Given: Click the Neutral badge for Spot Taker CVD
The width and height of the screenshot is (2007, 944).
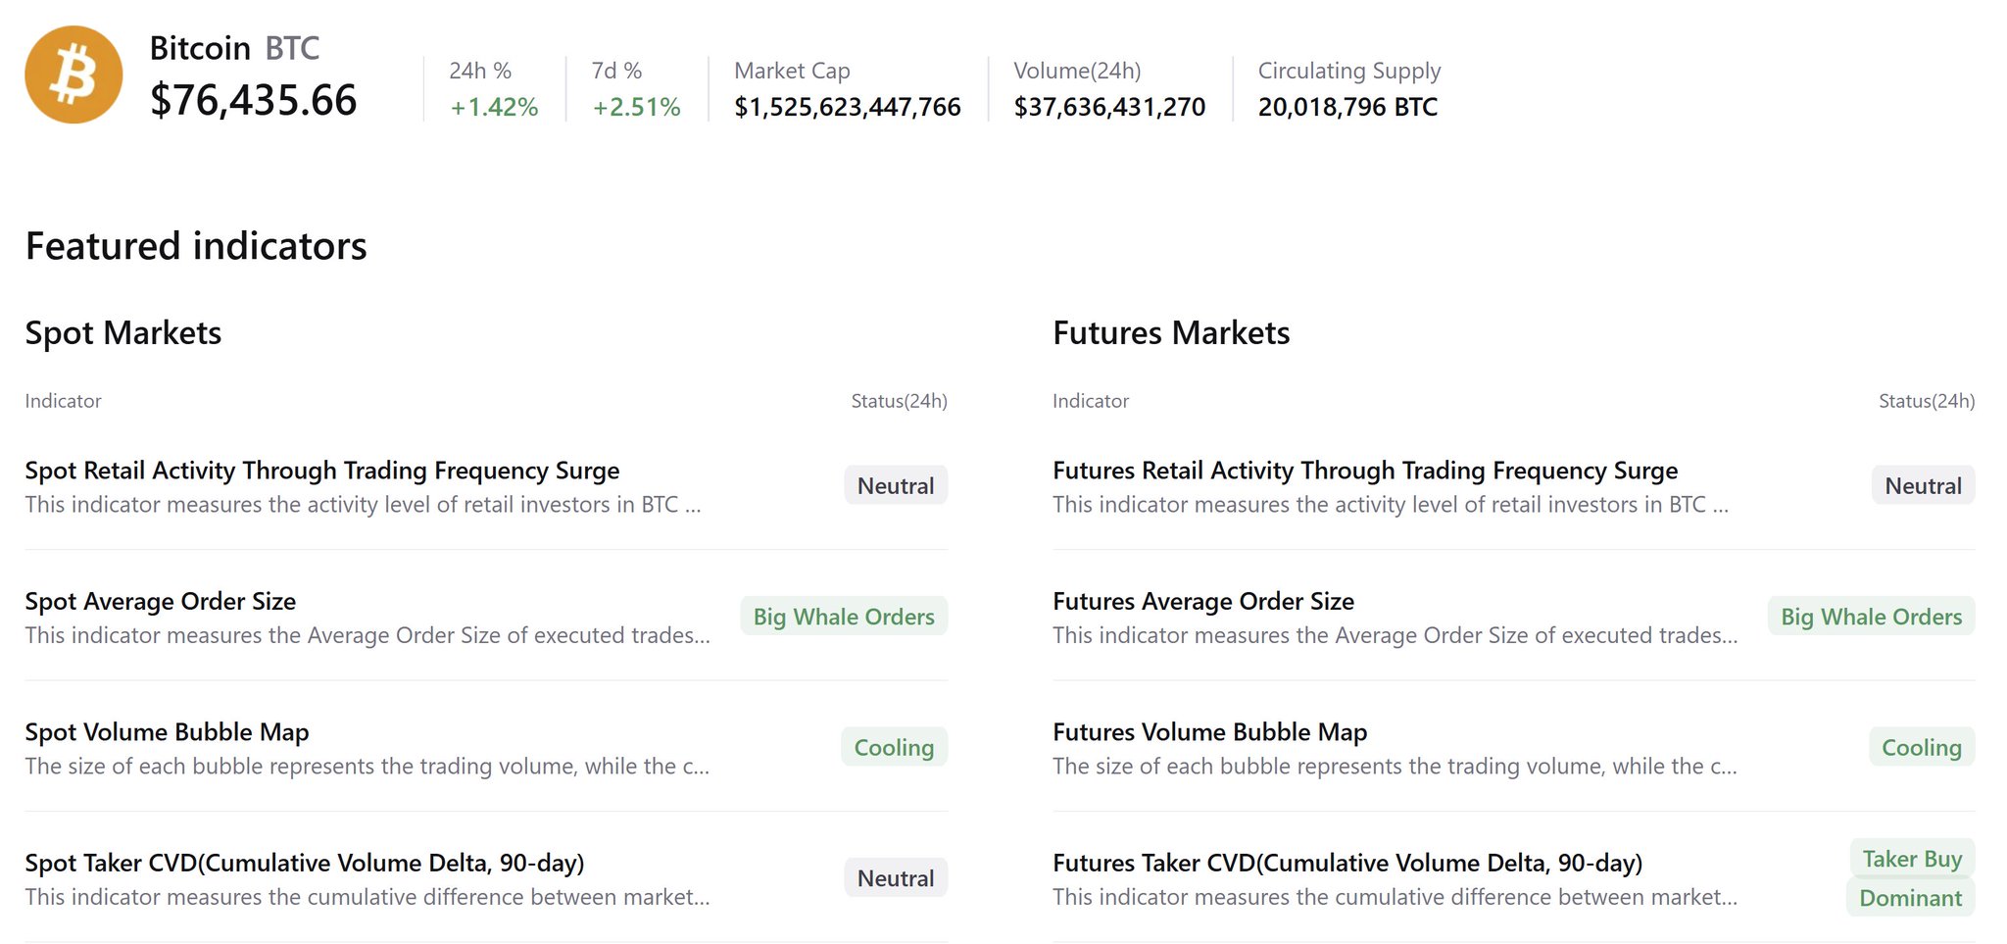Looking at the screenshot, I should coord(895,878).
